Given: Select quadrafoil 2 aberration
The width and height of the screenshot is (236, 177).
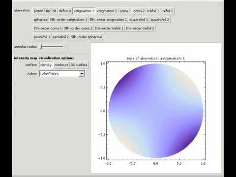Looking at the screenshot, I should click(160, 20).
